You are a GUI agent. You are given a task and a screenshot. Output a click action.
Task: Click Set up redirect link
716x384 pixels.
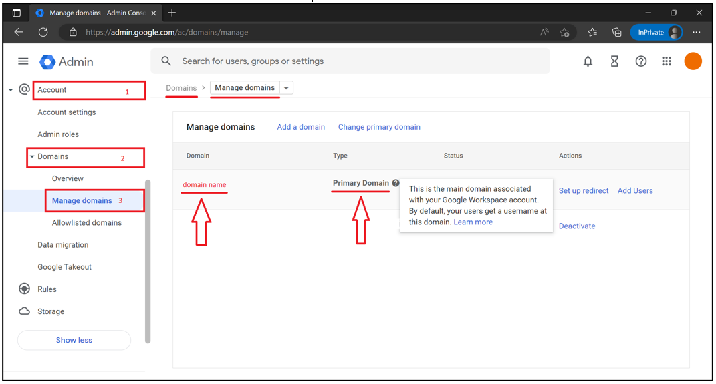tap(584, 190)
